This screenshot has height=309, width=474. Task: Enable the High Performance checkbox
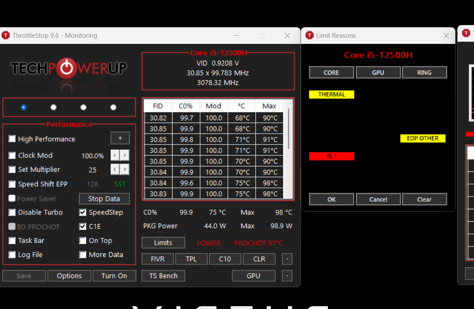point(12,139)
